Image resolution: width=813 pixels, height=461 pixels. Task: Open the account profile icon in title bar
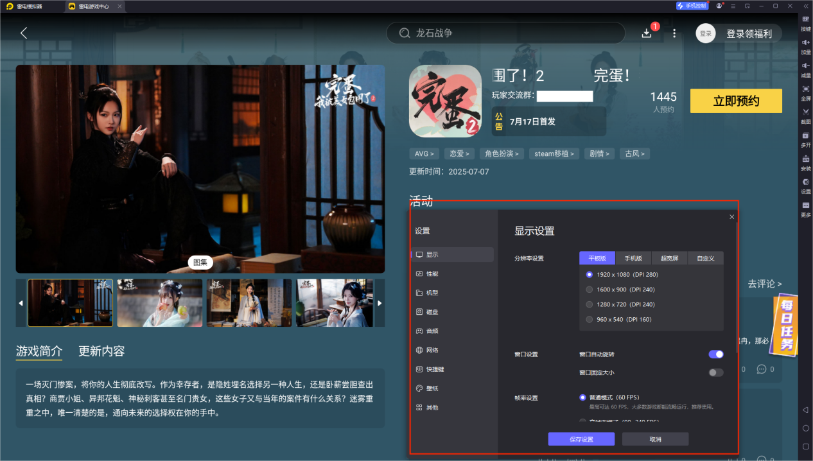coord(719,6)
